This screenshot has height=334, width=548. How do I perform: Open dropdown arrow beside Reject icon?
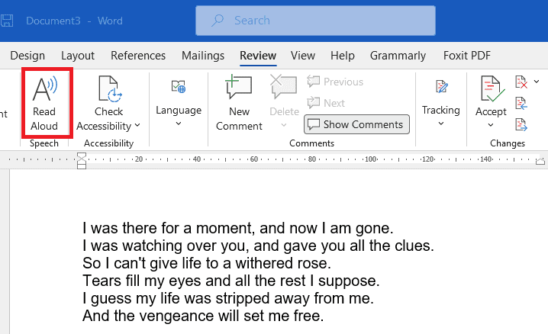(x=537, y=82)
